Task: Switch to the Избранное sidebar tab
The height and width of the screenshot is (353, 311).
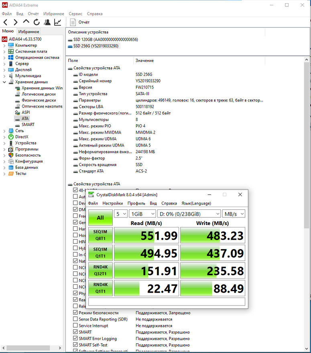Action: pyautogui.click(x=29, y=31)
